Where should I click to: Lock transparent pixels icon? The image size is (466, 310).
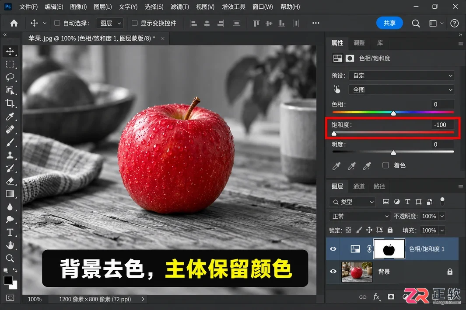(348, 230)
